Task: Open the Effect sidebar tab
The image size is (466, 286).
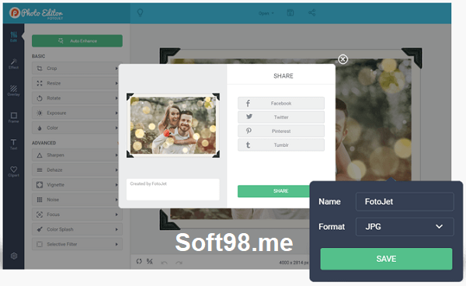Action: click(13, 64)
